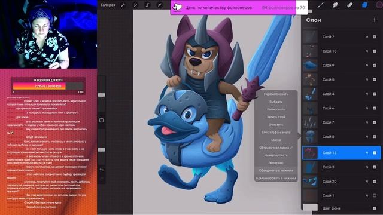
Task: Expand blend mode N of Слой 8
Action: pos(367,137)
